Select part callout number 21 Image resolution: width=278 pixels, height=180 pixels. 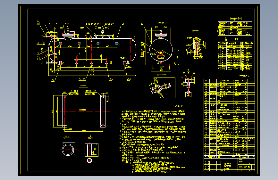click(123, 24)
